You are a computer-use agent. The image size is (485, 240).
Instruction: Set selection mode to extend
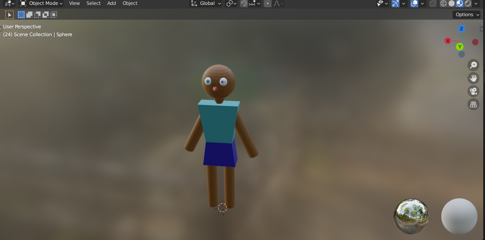[x=29, y=15]
